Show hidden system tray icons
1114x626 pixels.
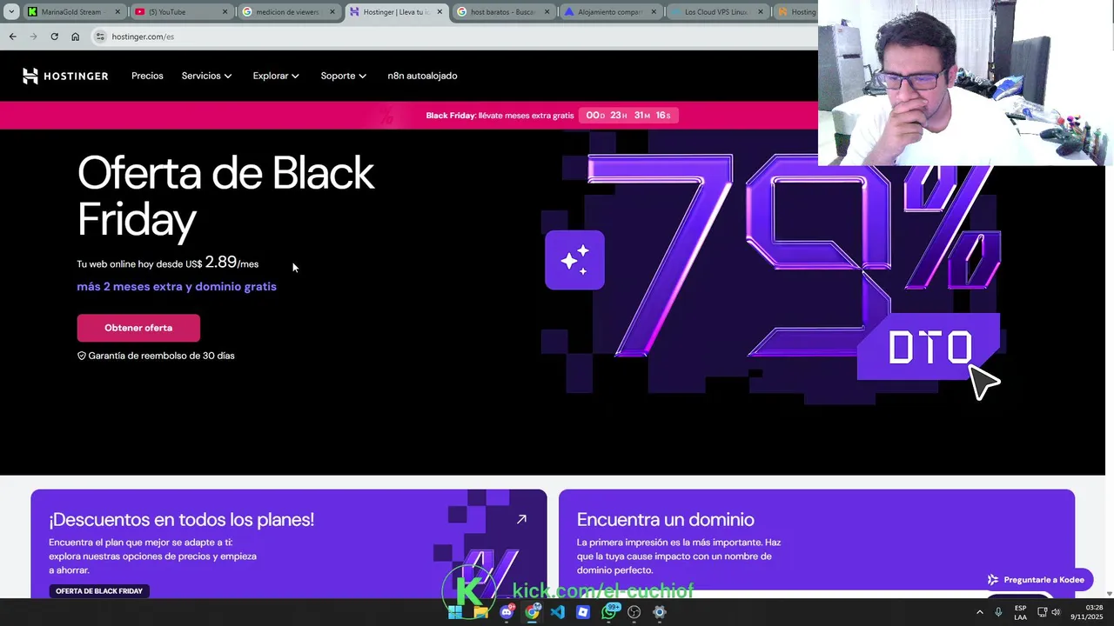(979, 612)
